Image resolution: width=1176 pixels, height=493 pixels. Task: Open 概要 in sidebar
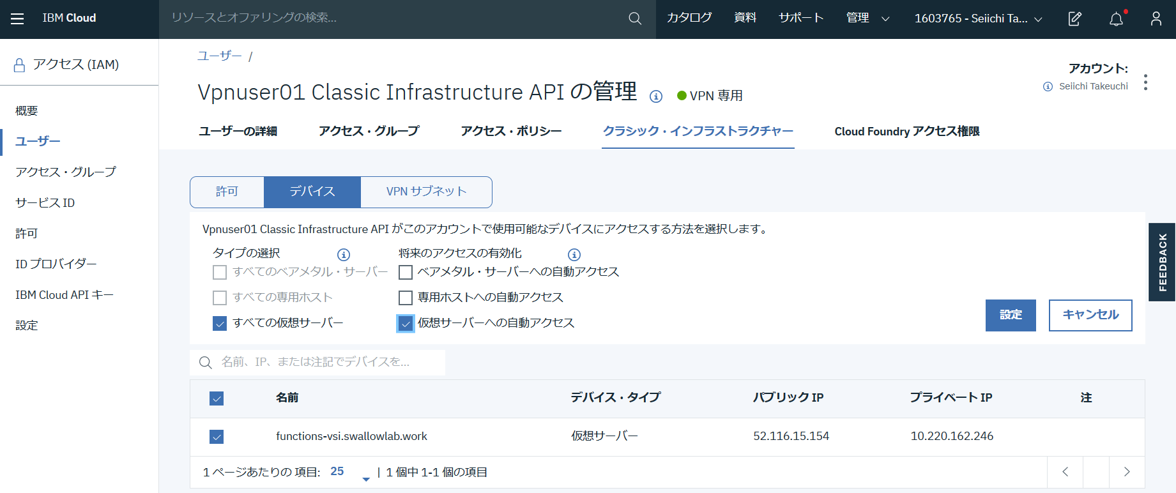coord(27,111)
